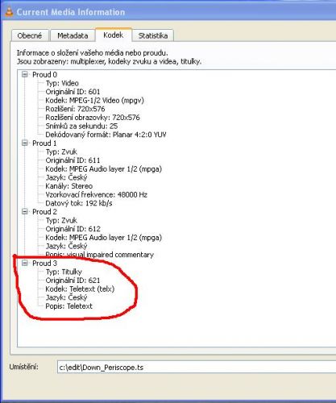
Task: Collapse the Proud 0 tree node
Action: click(x=25, y=74)
